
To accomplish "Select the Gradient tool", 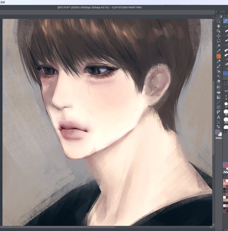I will 218,97.
